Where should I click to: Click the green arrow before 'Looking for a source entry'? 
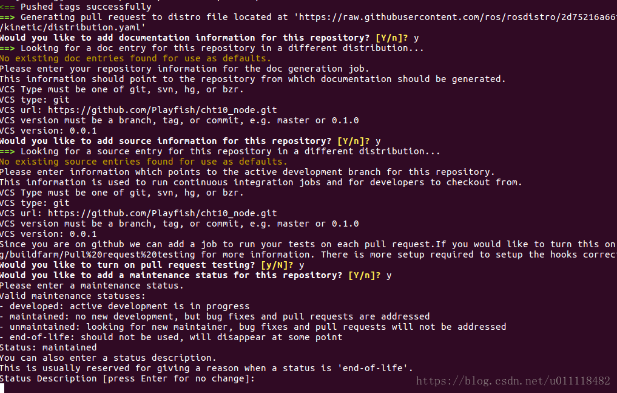[7, 151]
